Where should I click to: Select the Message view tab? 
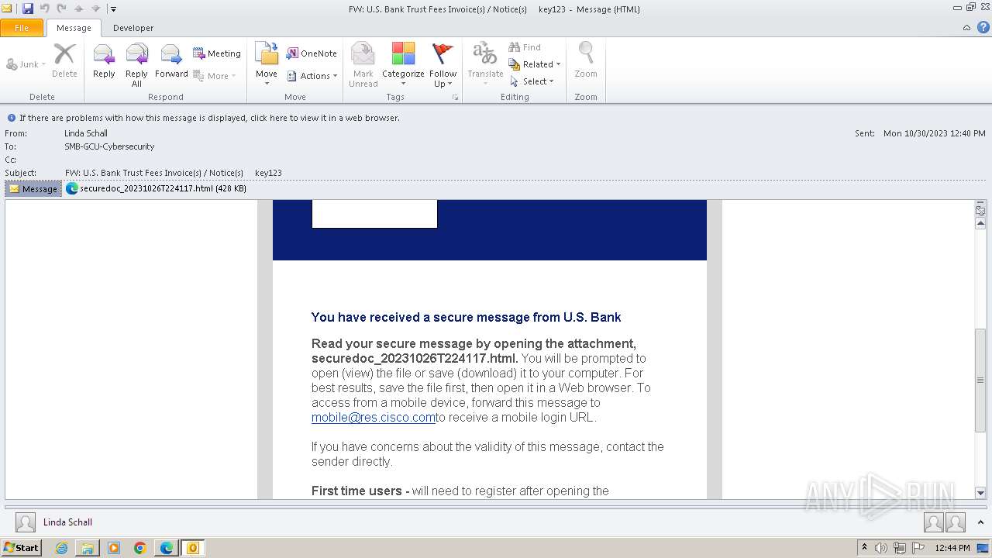point(33,188)
